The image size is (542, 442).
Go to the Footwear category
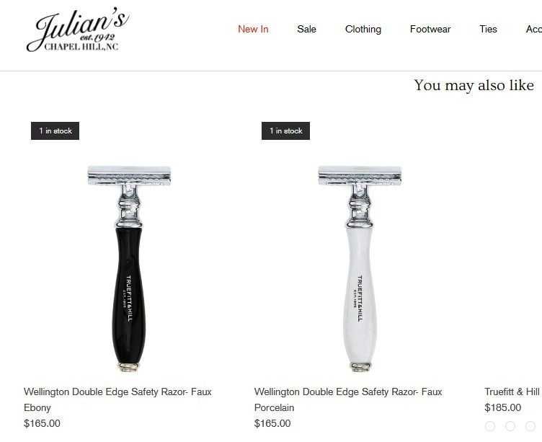pos(430,29)
